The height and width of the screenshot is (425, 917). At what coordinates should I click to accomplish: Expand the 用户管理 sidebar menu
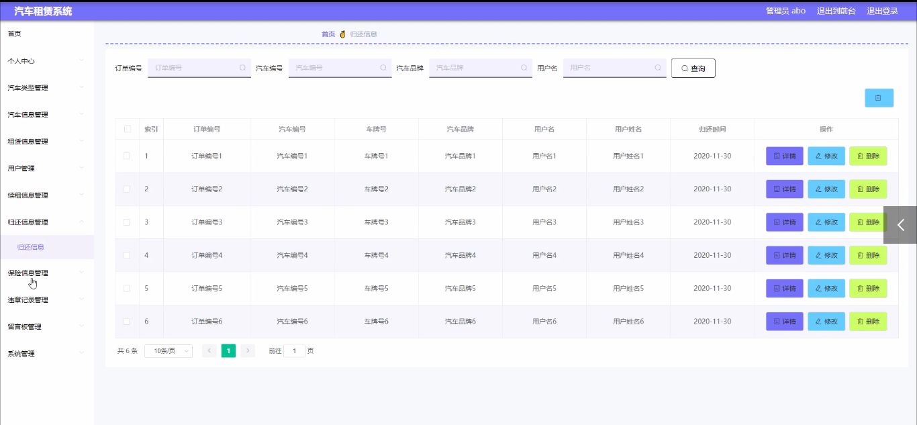click(x=47, y=169)
